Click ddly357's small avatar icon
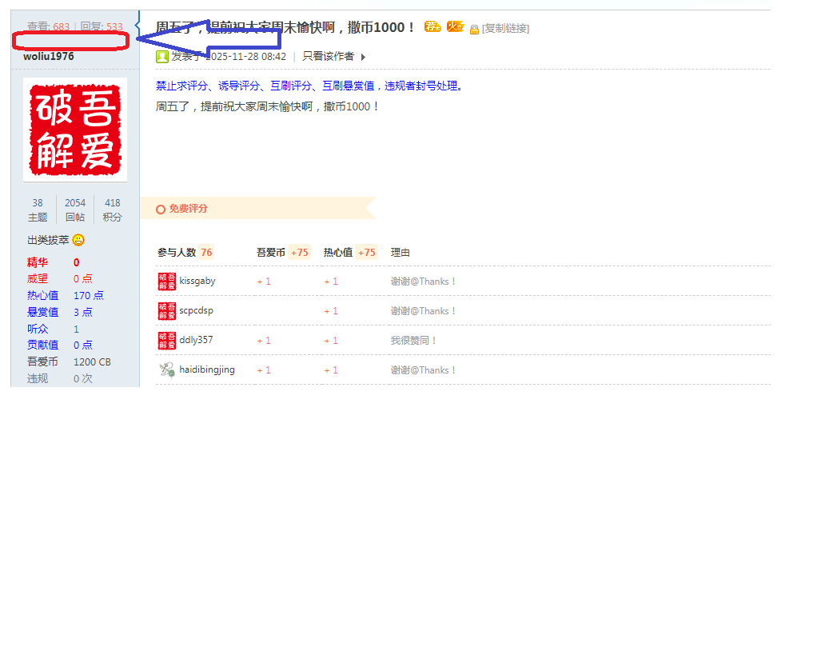Image resolution: width=837 pixels, height=651 pixels. 166,341
